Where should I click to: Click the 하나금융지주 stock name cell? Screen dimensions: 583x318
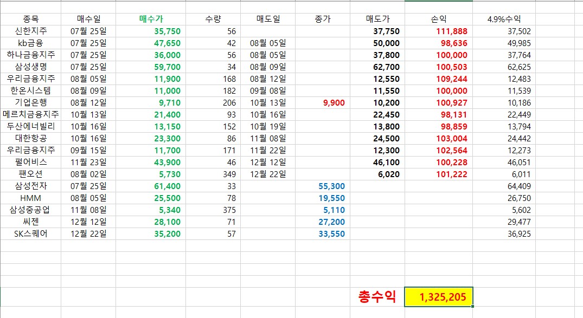[x=30, y=55]
